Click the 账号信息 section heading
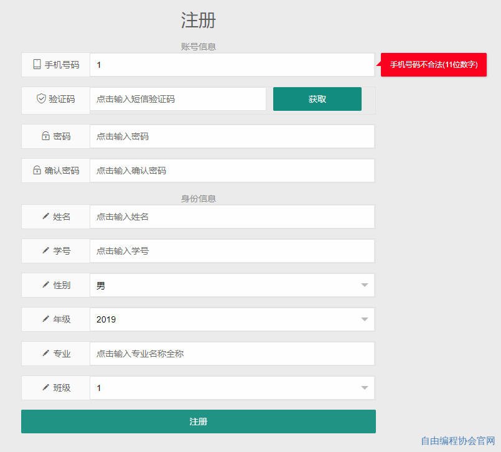This screenshot has height=452, width=501. (199, 47)
